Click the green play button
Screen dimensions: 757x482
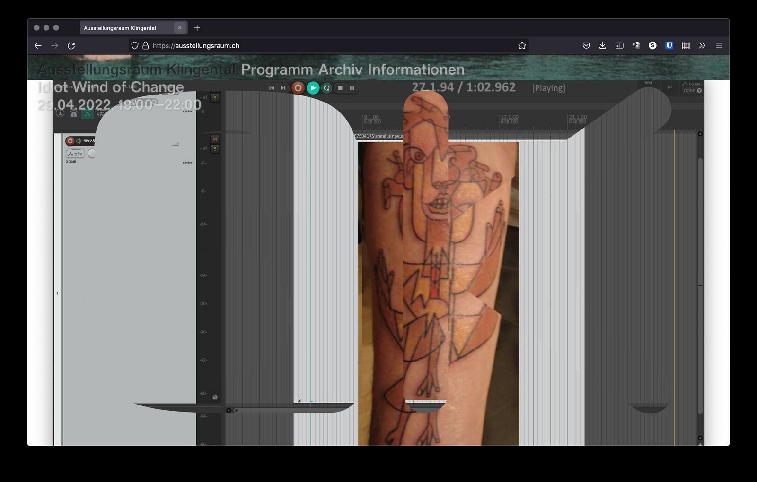(x=313, y=88)
